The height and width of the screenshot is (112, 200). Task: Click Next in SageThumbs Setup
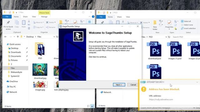[x=119, y=85]
